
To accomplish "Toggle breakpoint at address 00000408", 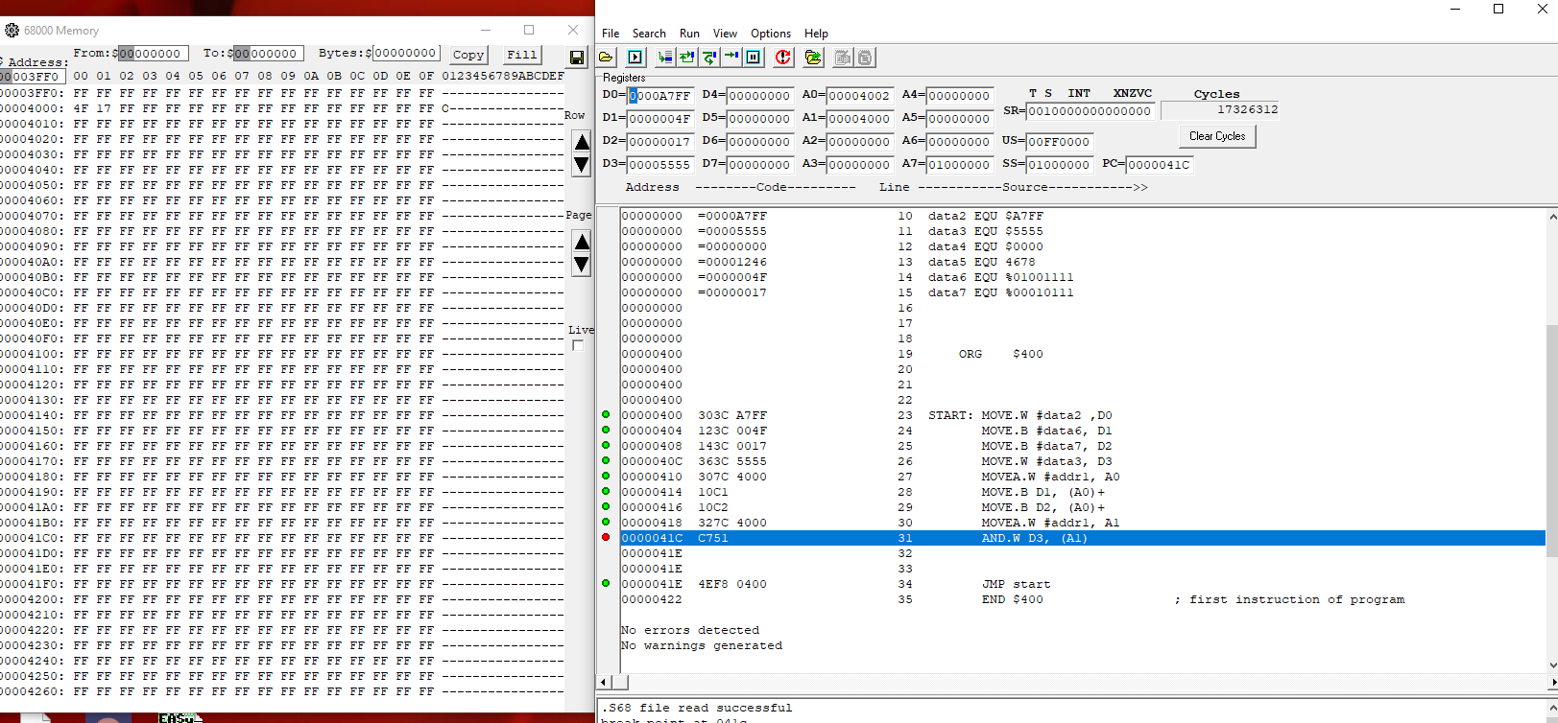I will [606, 446].
